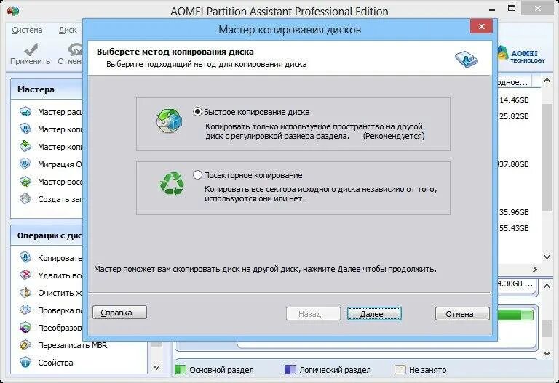Click the Применить checkmark toolbar icon
Image resolution: width=559 pixels, height=383 pixels.
(x=31, y=49)
